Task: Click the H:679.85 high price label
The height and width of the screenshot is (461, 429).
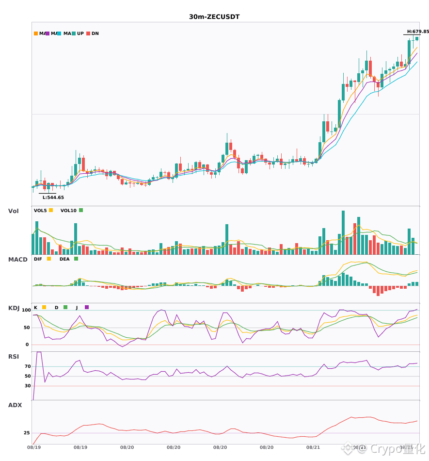Action: pos(417,32)
